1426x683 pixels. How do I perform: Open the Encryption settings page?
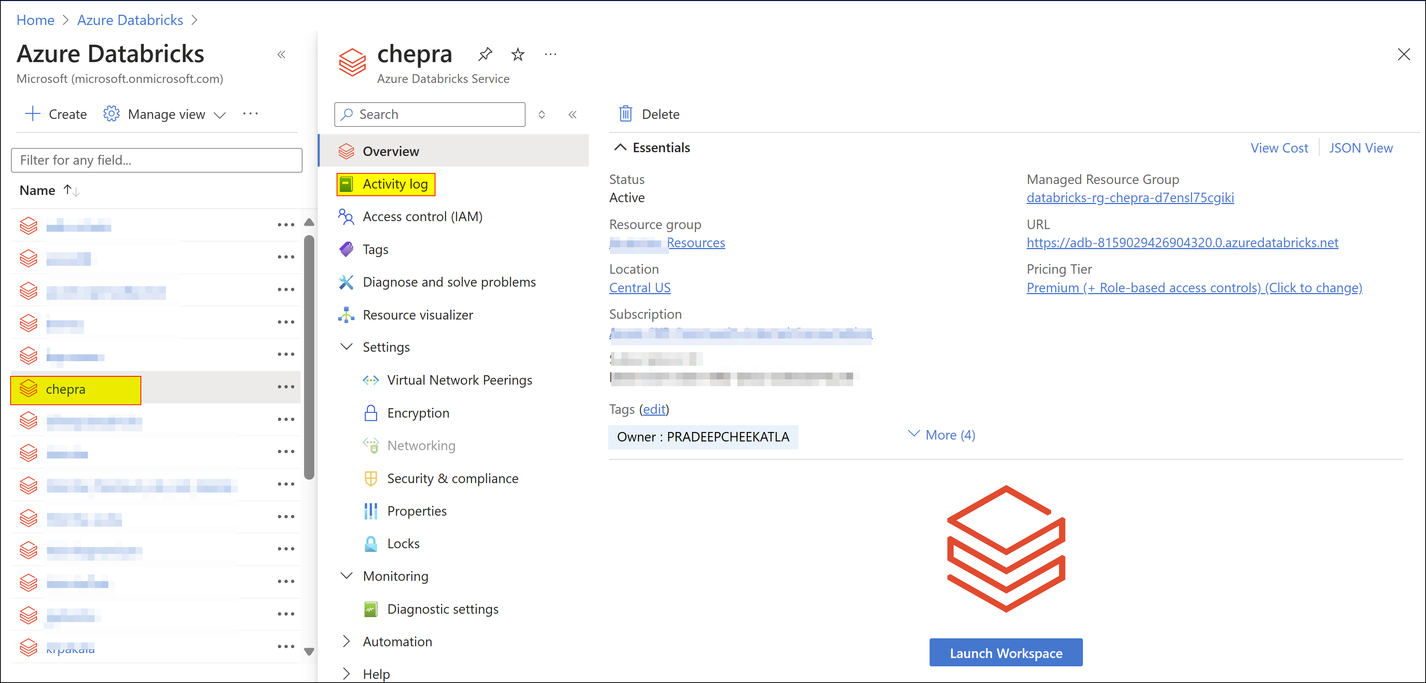click(418, 413)
